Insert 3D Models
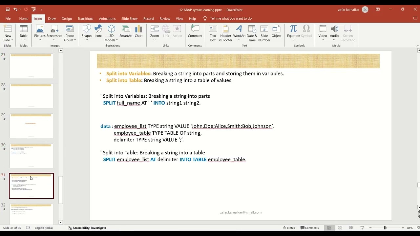Image resolution: width=420 pixels, height=236 pixels. (x=111, y=33)
